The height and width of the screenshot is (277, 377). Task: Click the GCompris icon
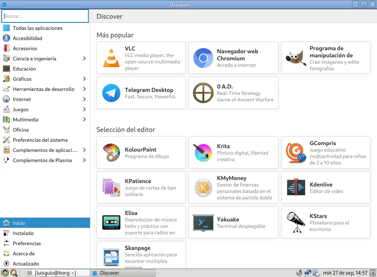[296, 153]
